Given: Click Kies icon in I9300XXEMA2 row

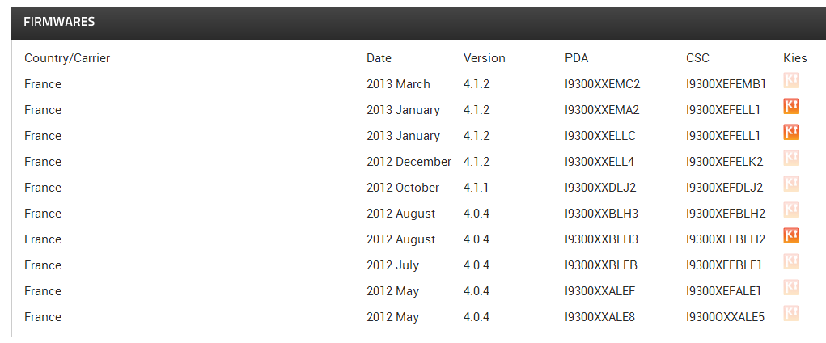Looking at the screenshot, I should click(x=791, y=106).
